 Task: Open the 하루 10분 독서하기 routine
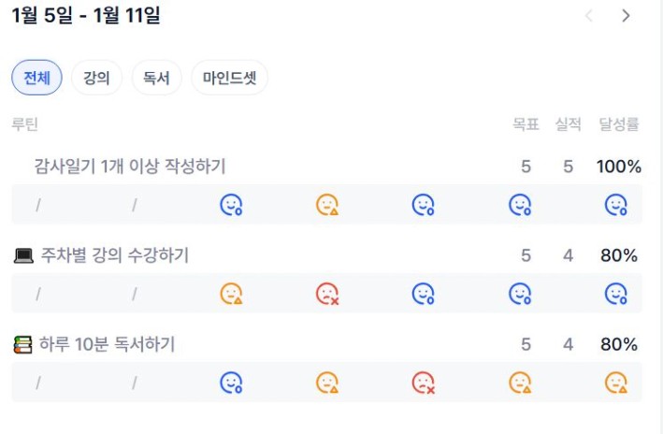(x=107, y=345)
